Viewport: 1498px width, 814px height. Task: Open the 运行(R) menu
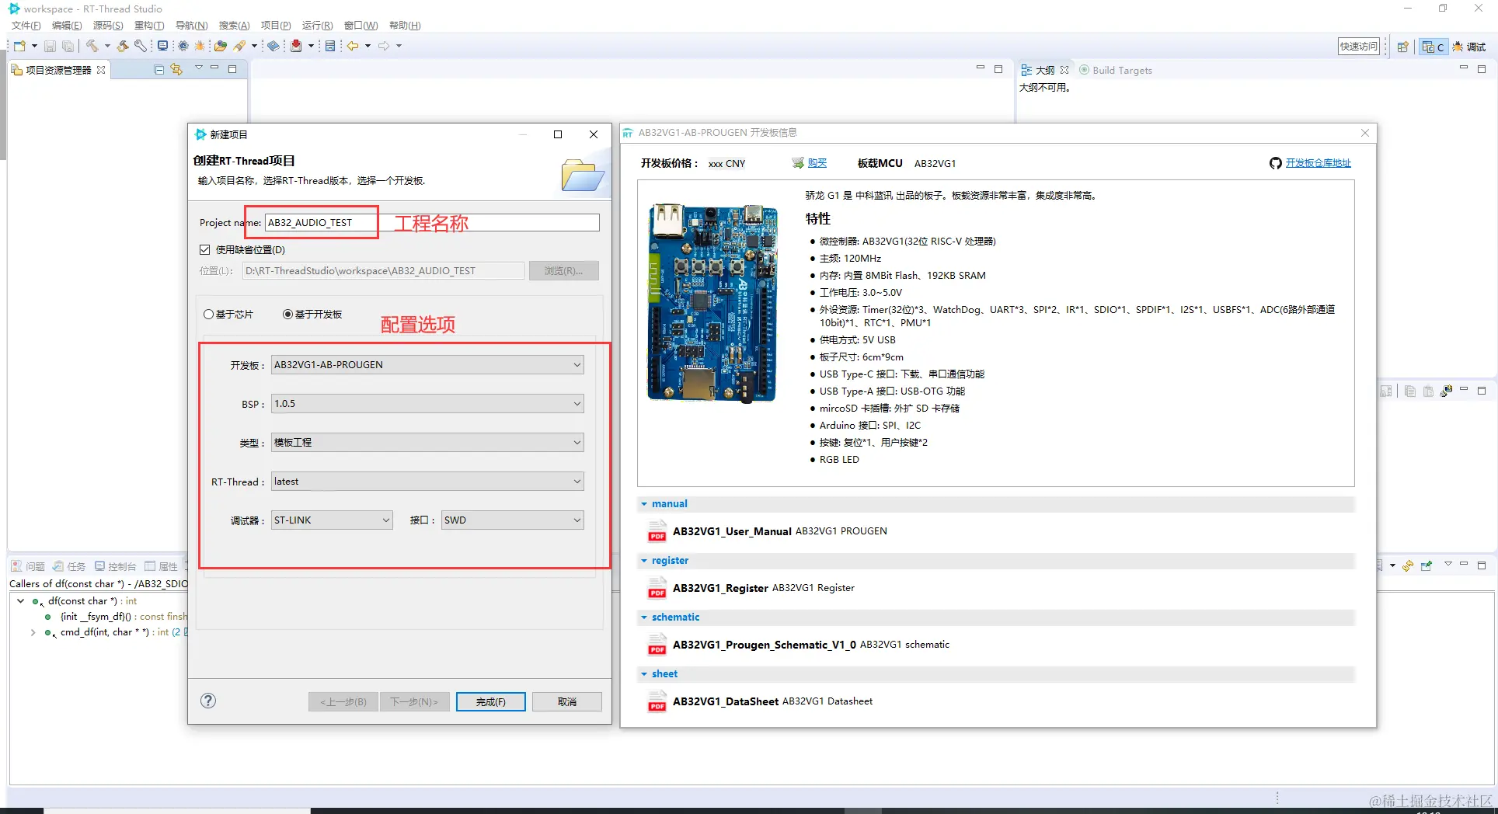(x=317, y=26)
